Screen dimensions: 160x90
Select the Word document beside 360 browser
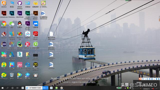51,44
